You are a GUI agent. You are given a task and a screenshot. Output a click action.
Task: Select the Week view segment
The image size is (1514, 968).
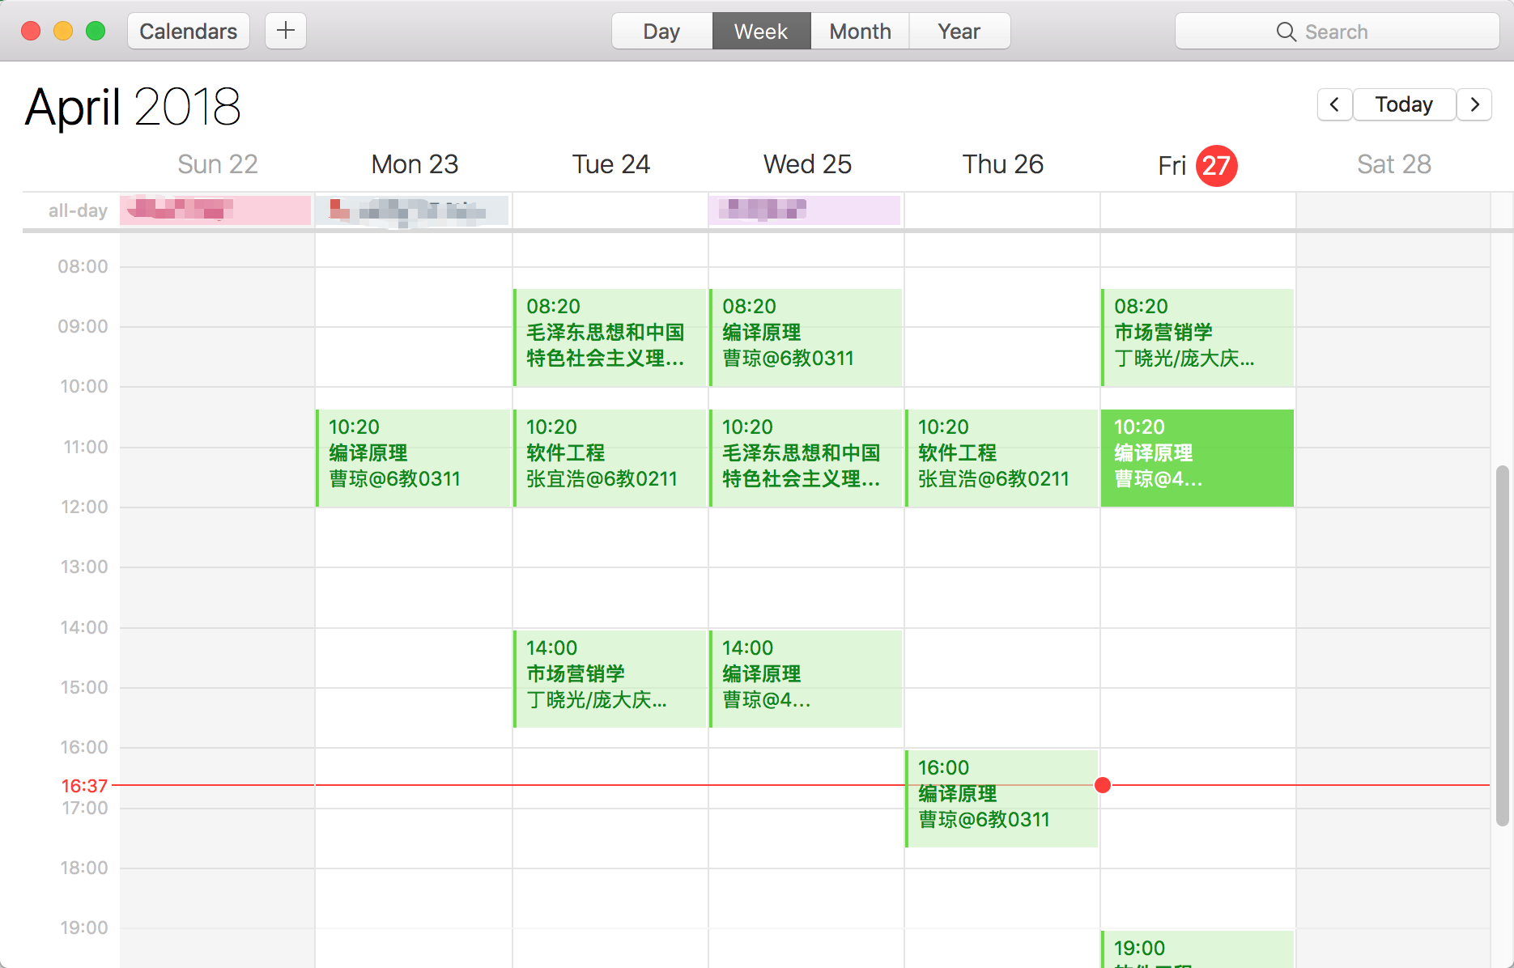click(x=761, y=32)
